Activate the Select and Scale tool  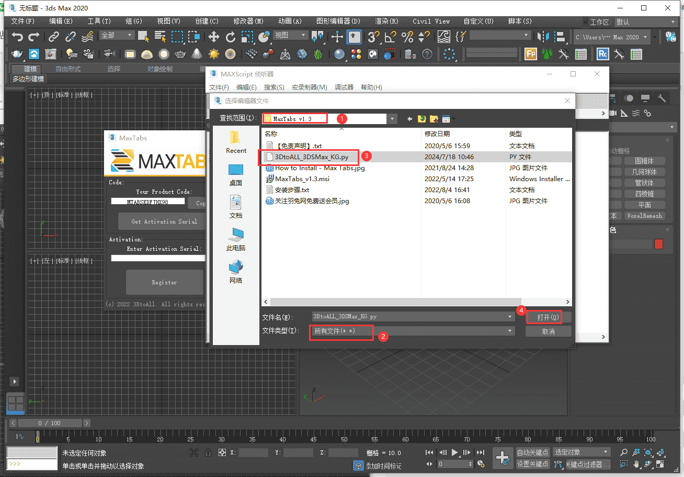pos(247,37)
